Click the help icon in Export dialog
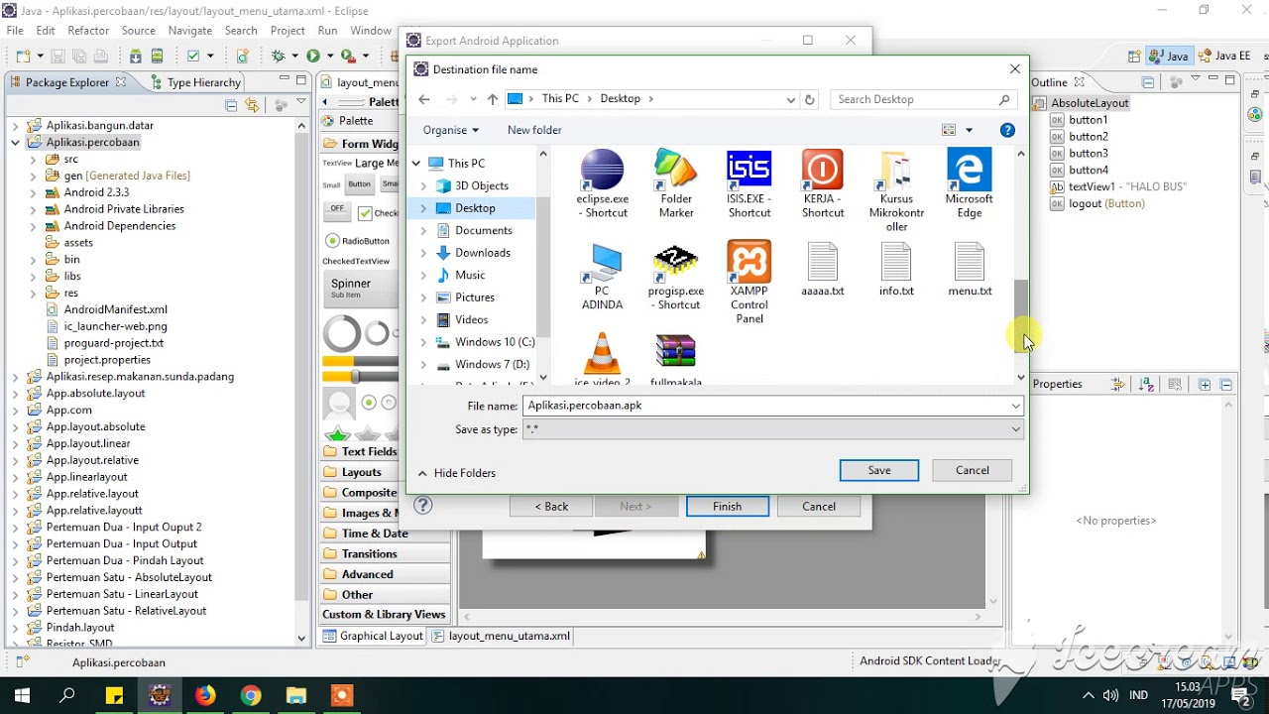The image size is (1269, 714). (x=423, y=506)
